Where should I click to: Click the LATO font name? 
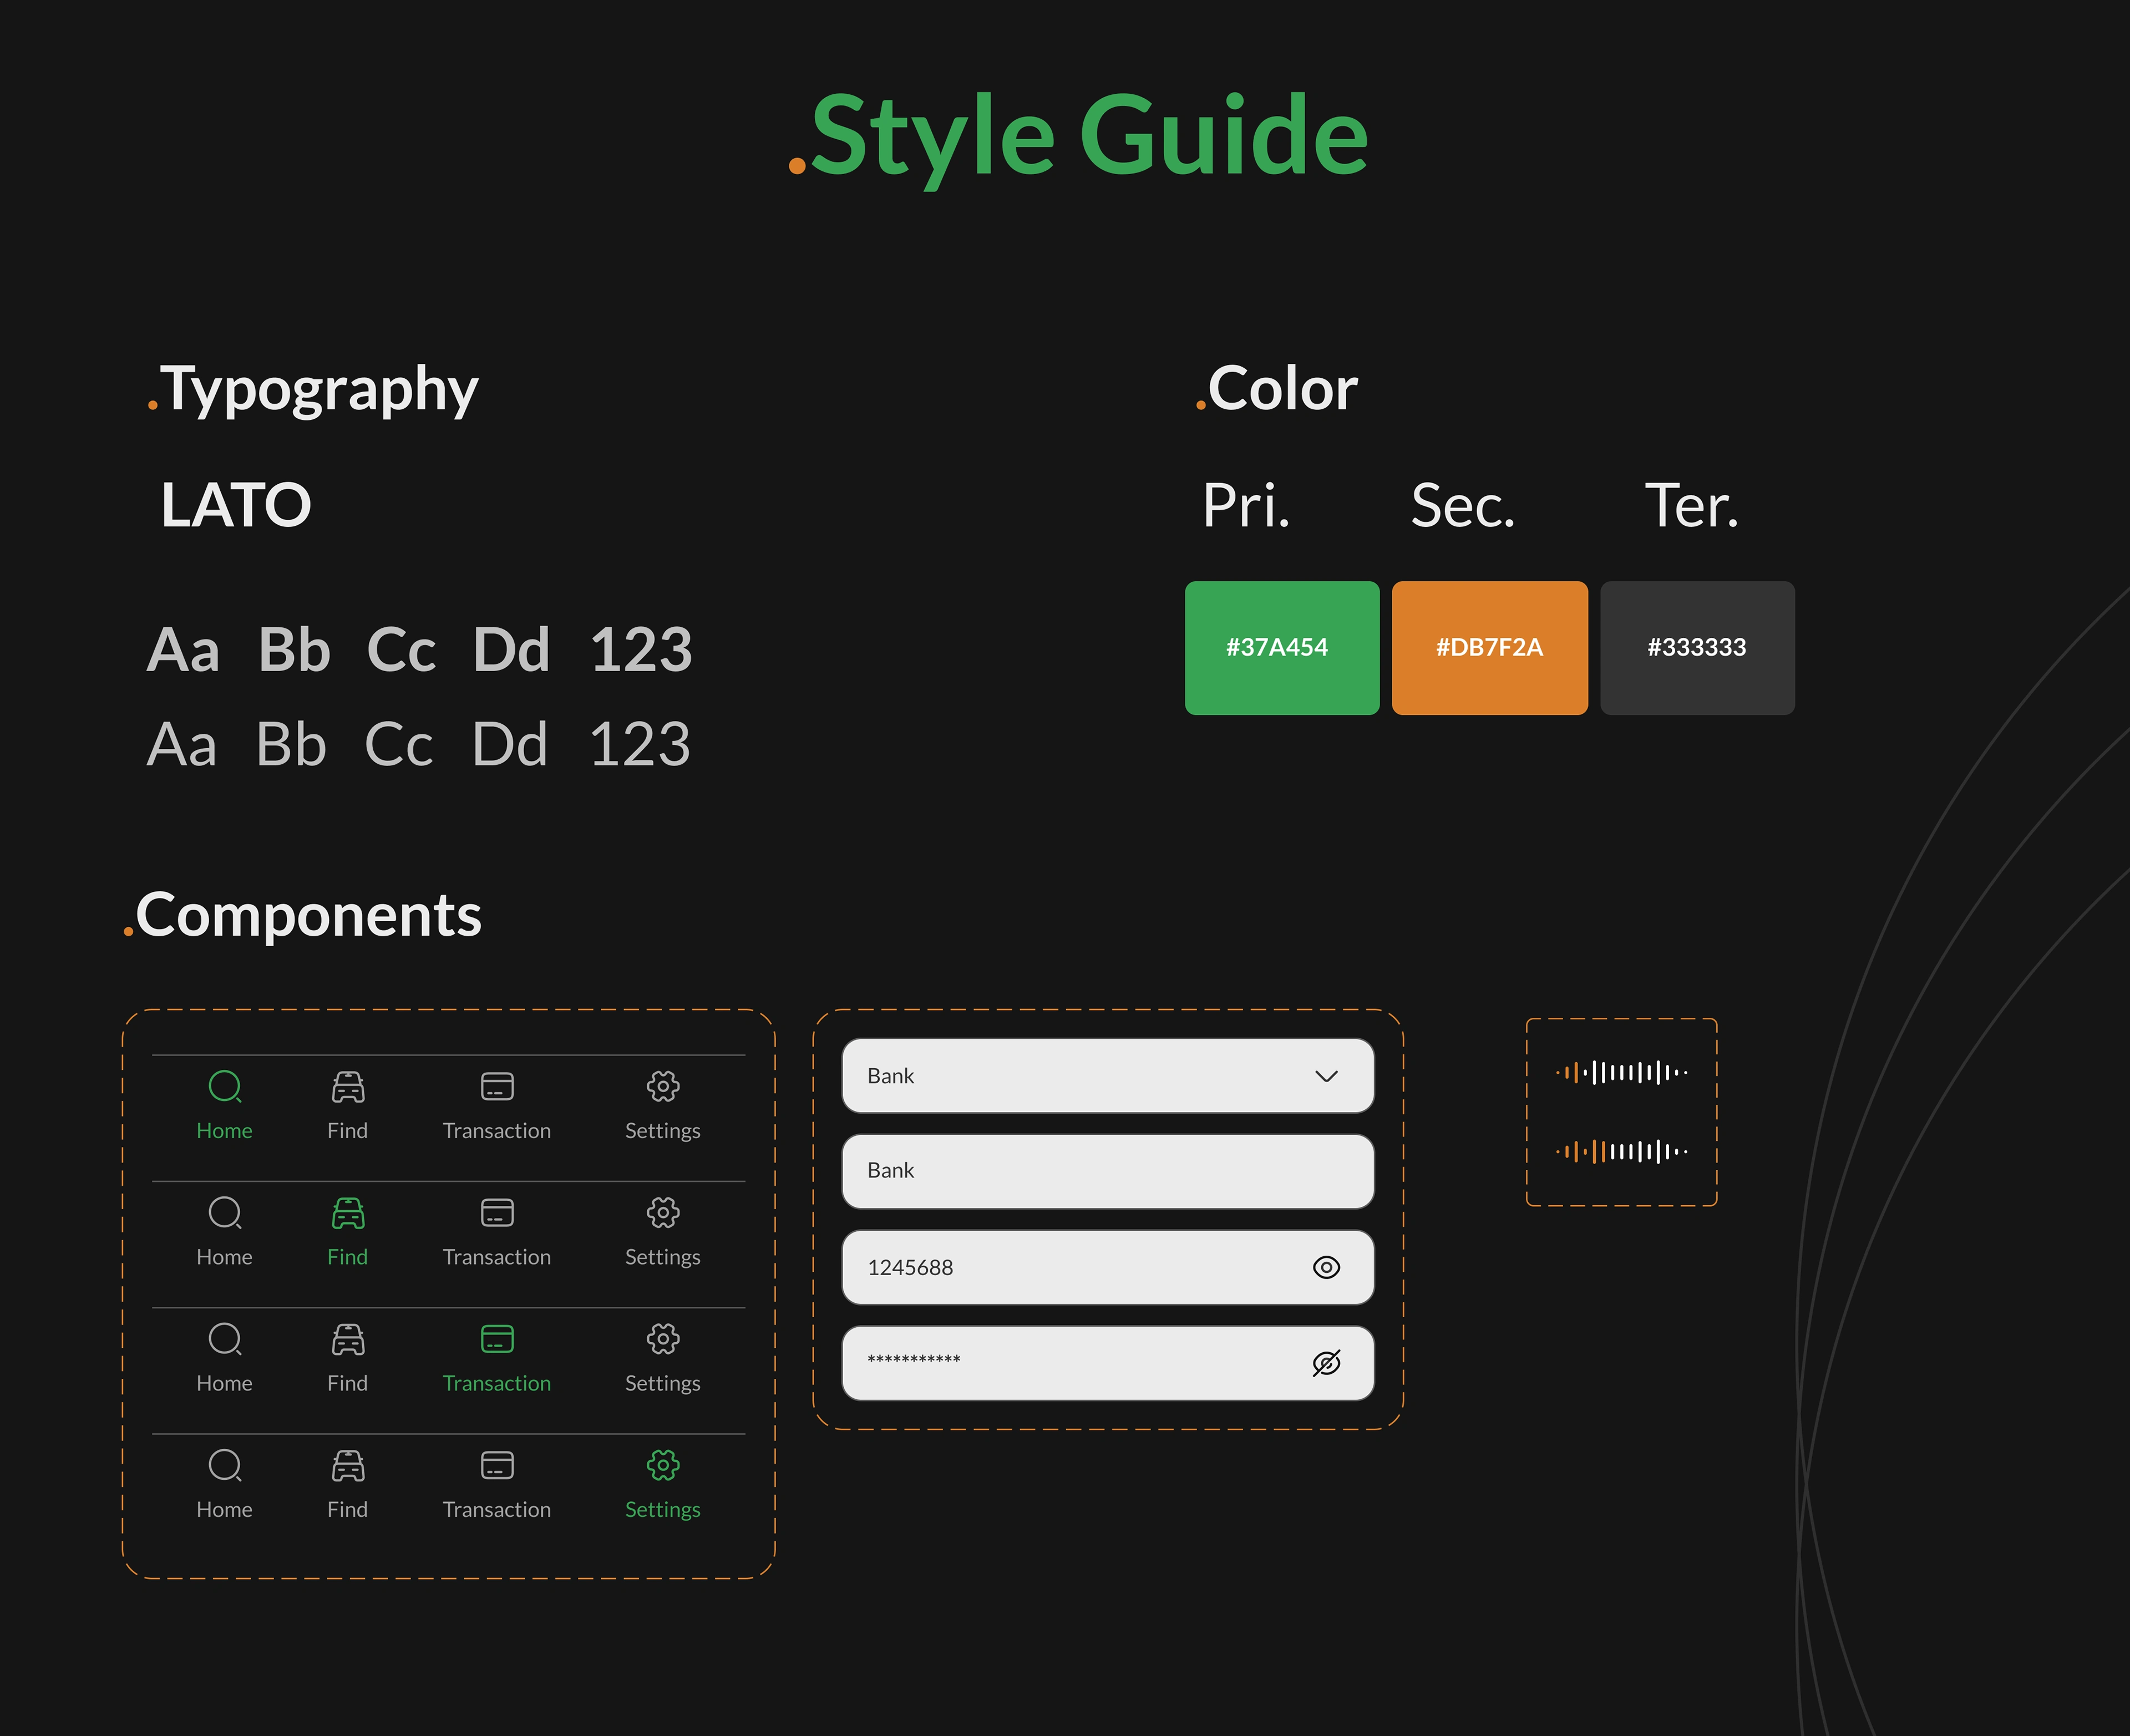236,505
